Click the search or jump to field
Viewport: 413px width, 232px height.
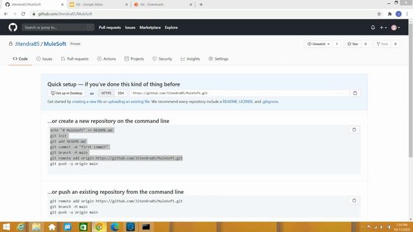click(58, 27)
